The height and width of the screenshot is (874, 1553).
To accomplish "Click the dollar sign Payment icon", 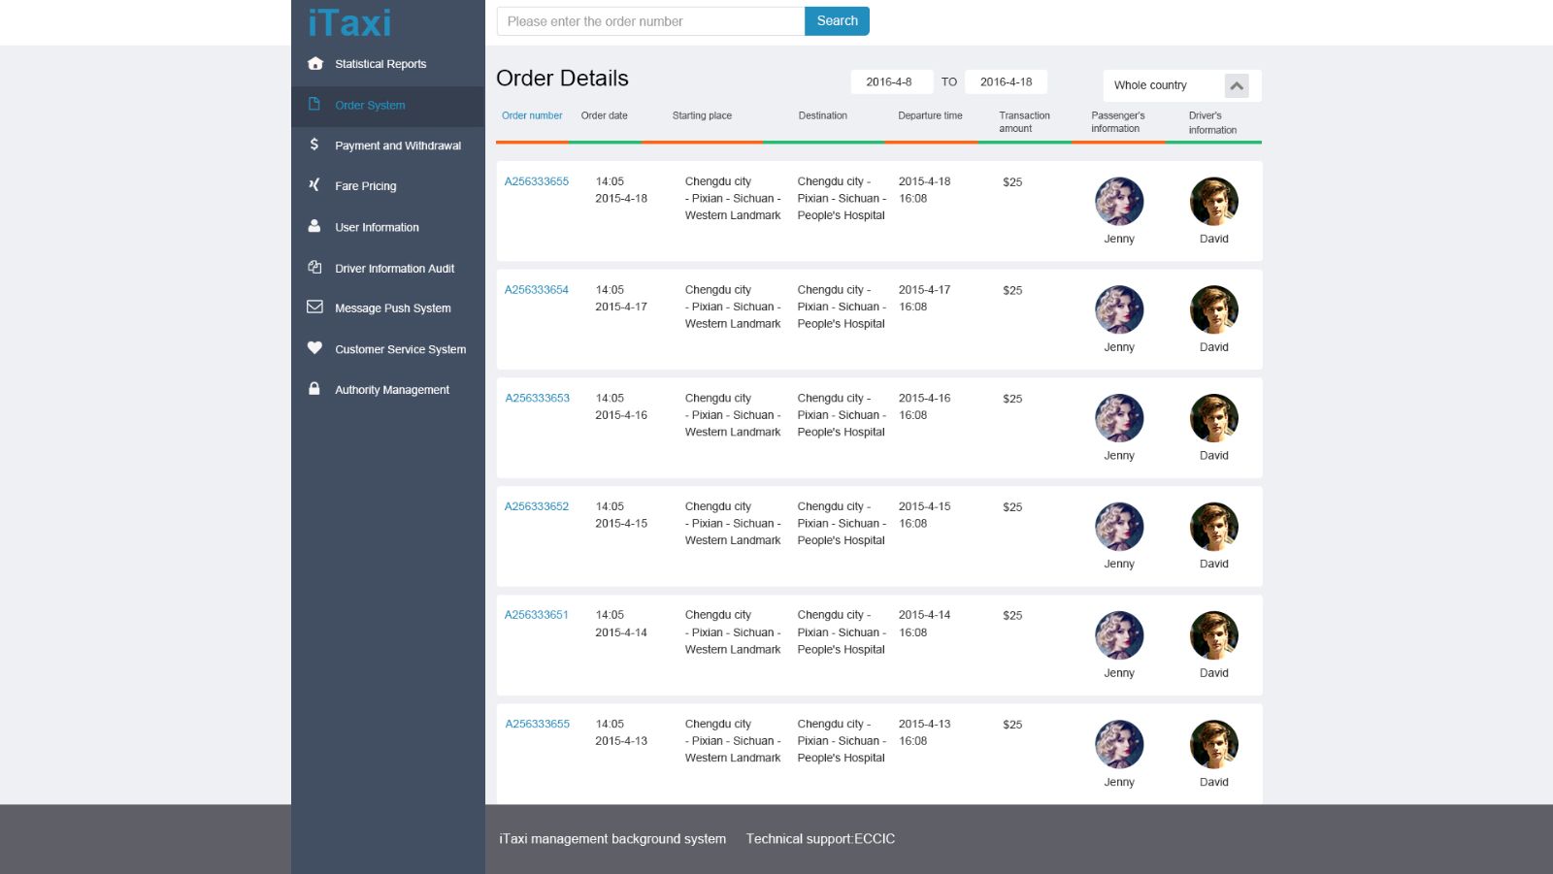I will tap(314, 145).
